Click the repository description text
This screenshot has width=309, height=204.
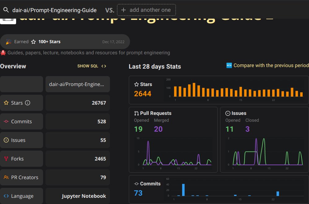click(89, 53)
